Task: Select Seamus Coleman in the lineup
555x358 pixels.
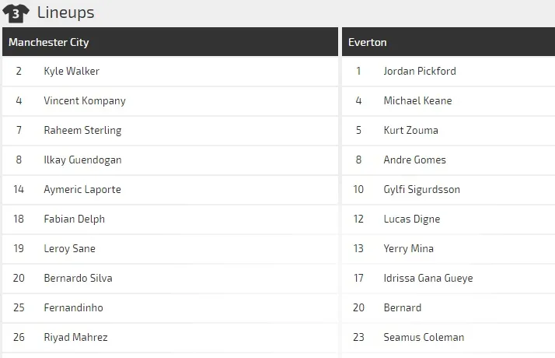Action: click(424, 337)
